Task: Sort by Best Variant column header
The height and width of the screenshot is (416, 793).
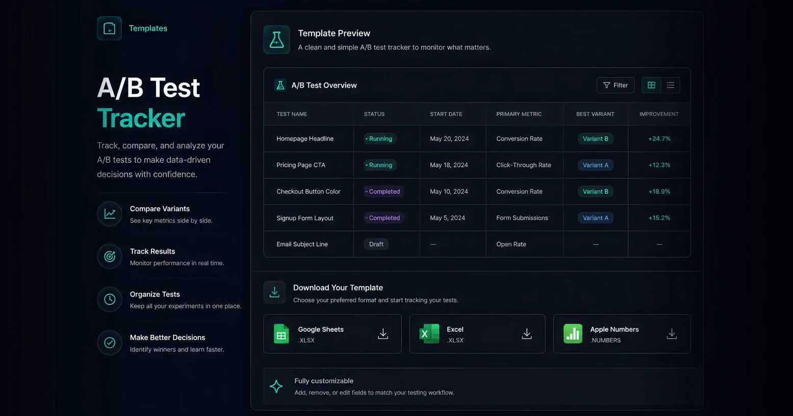Action: [x=595, y=114]
